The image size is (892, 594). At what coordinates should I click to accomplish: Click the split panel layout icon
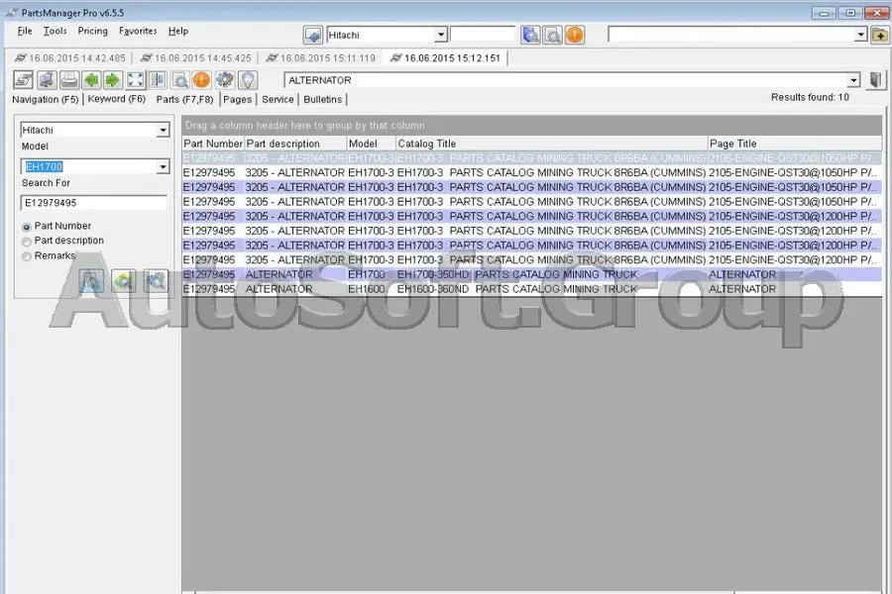tap(157, 80)
